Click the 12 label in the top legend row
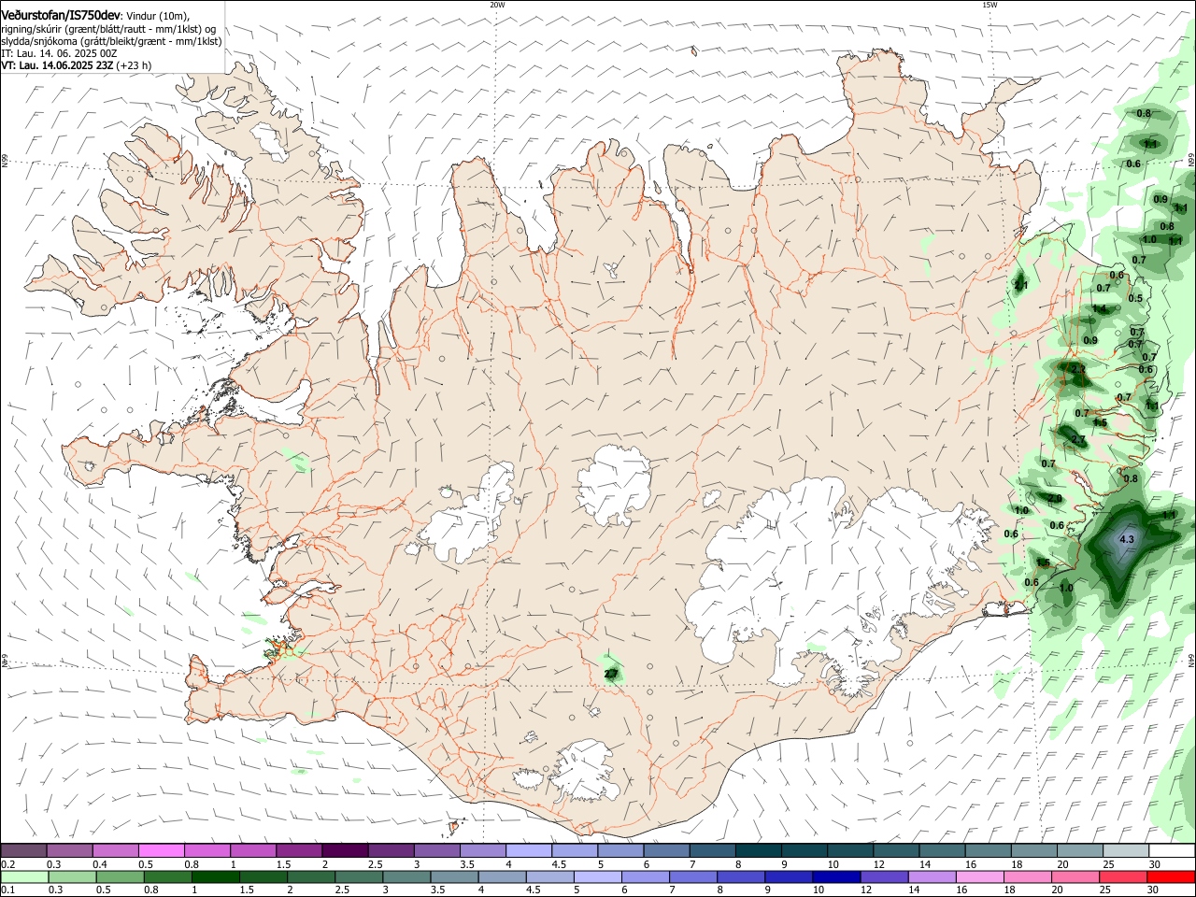 878,864
